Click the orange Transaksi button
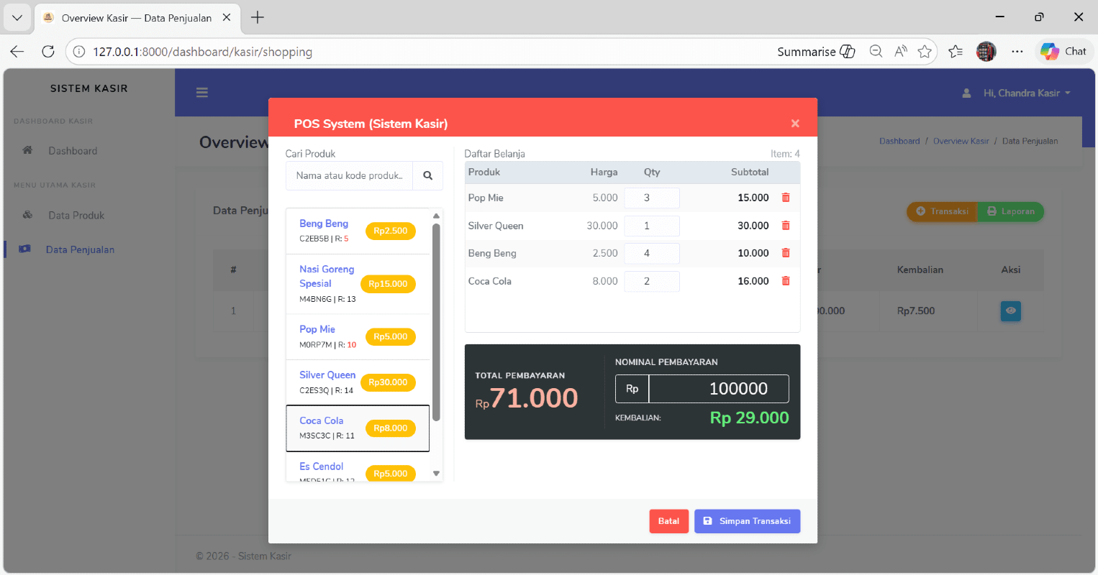The height and width of the screenshot is (575, 1098). [942, 211]
